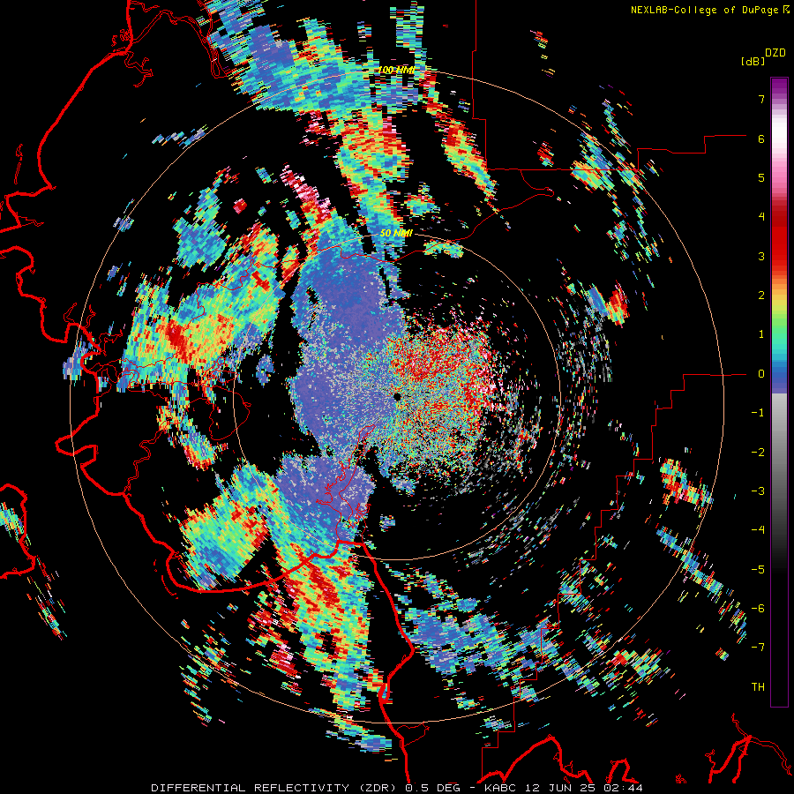Click the 0.5 DEG elevation text

click(x=433, y=788)
